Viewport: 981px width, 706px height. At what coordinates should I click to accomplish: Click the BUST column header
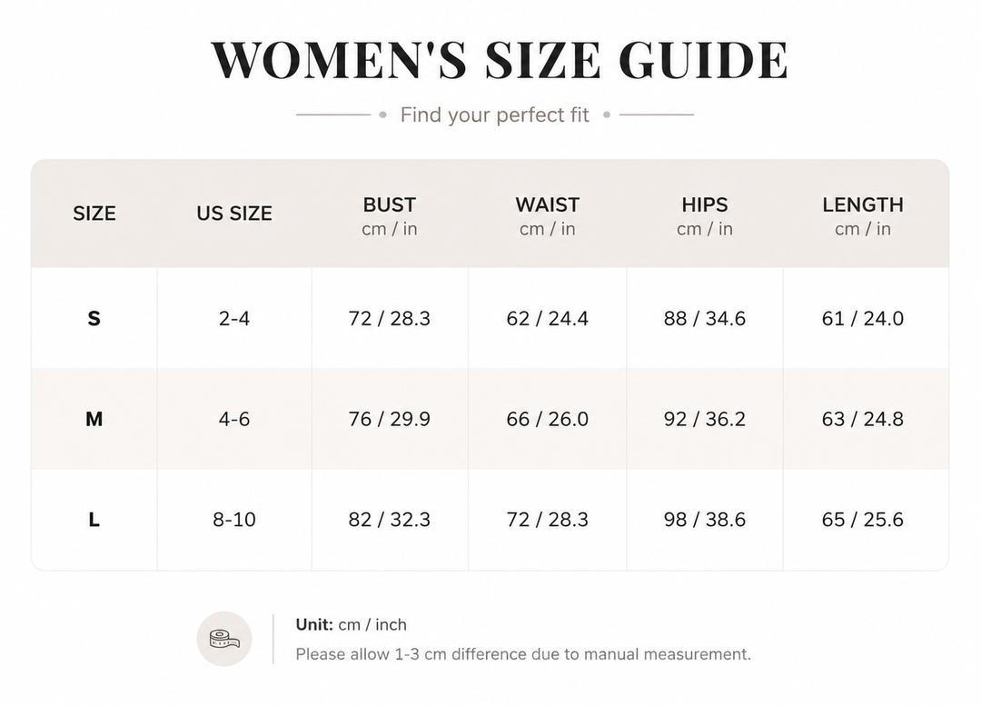click(x=389, y=216)
